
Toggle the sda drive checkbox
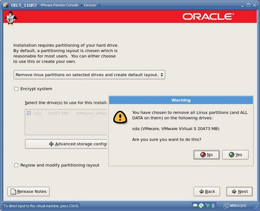click(x=29, y=113)
